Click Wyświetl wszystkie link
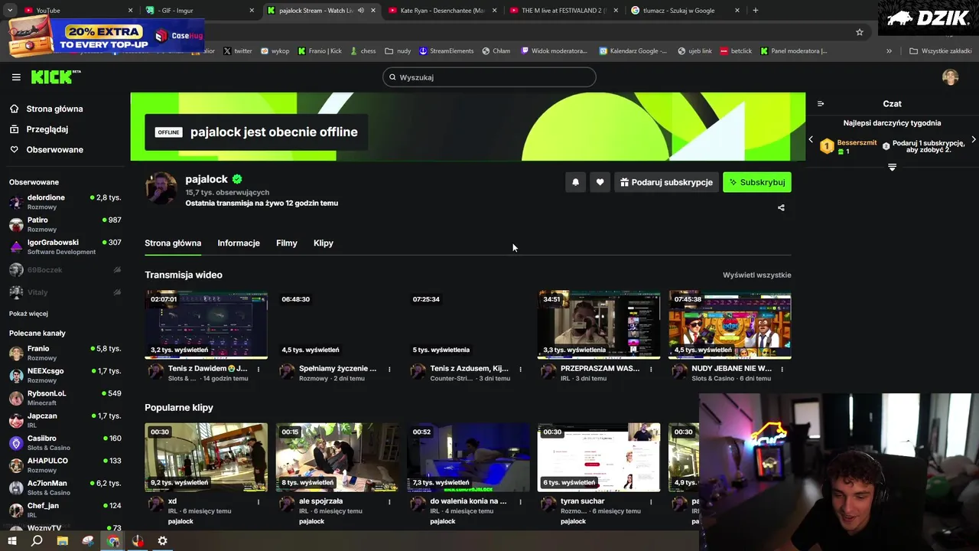Image resolution: width=979 pixels, height=551 pixels. click(x=757, y=275)
